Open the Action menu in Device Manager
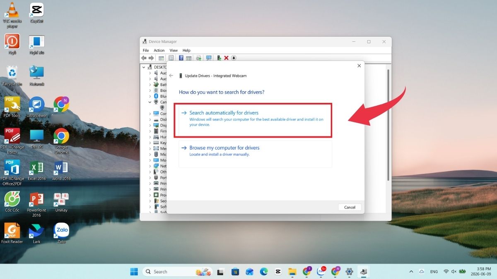Screen dimensions: 497x279 (x=159, y=50)
